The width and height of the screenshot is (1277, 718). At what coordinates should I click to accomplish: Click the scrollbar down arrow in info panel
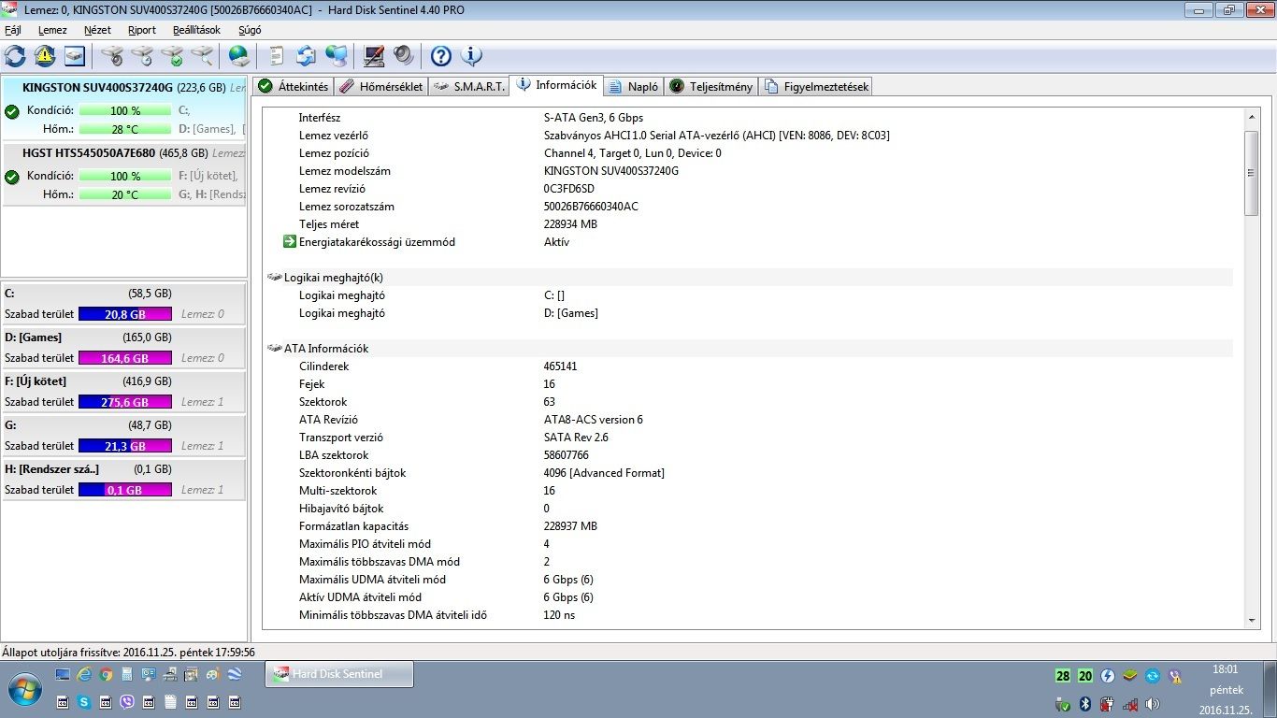[x=1252, y=620]
